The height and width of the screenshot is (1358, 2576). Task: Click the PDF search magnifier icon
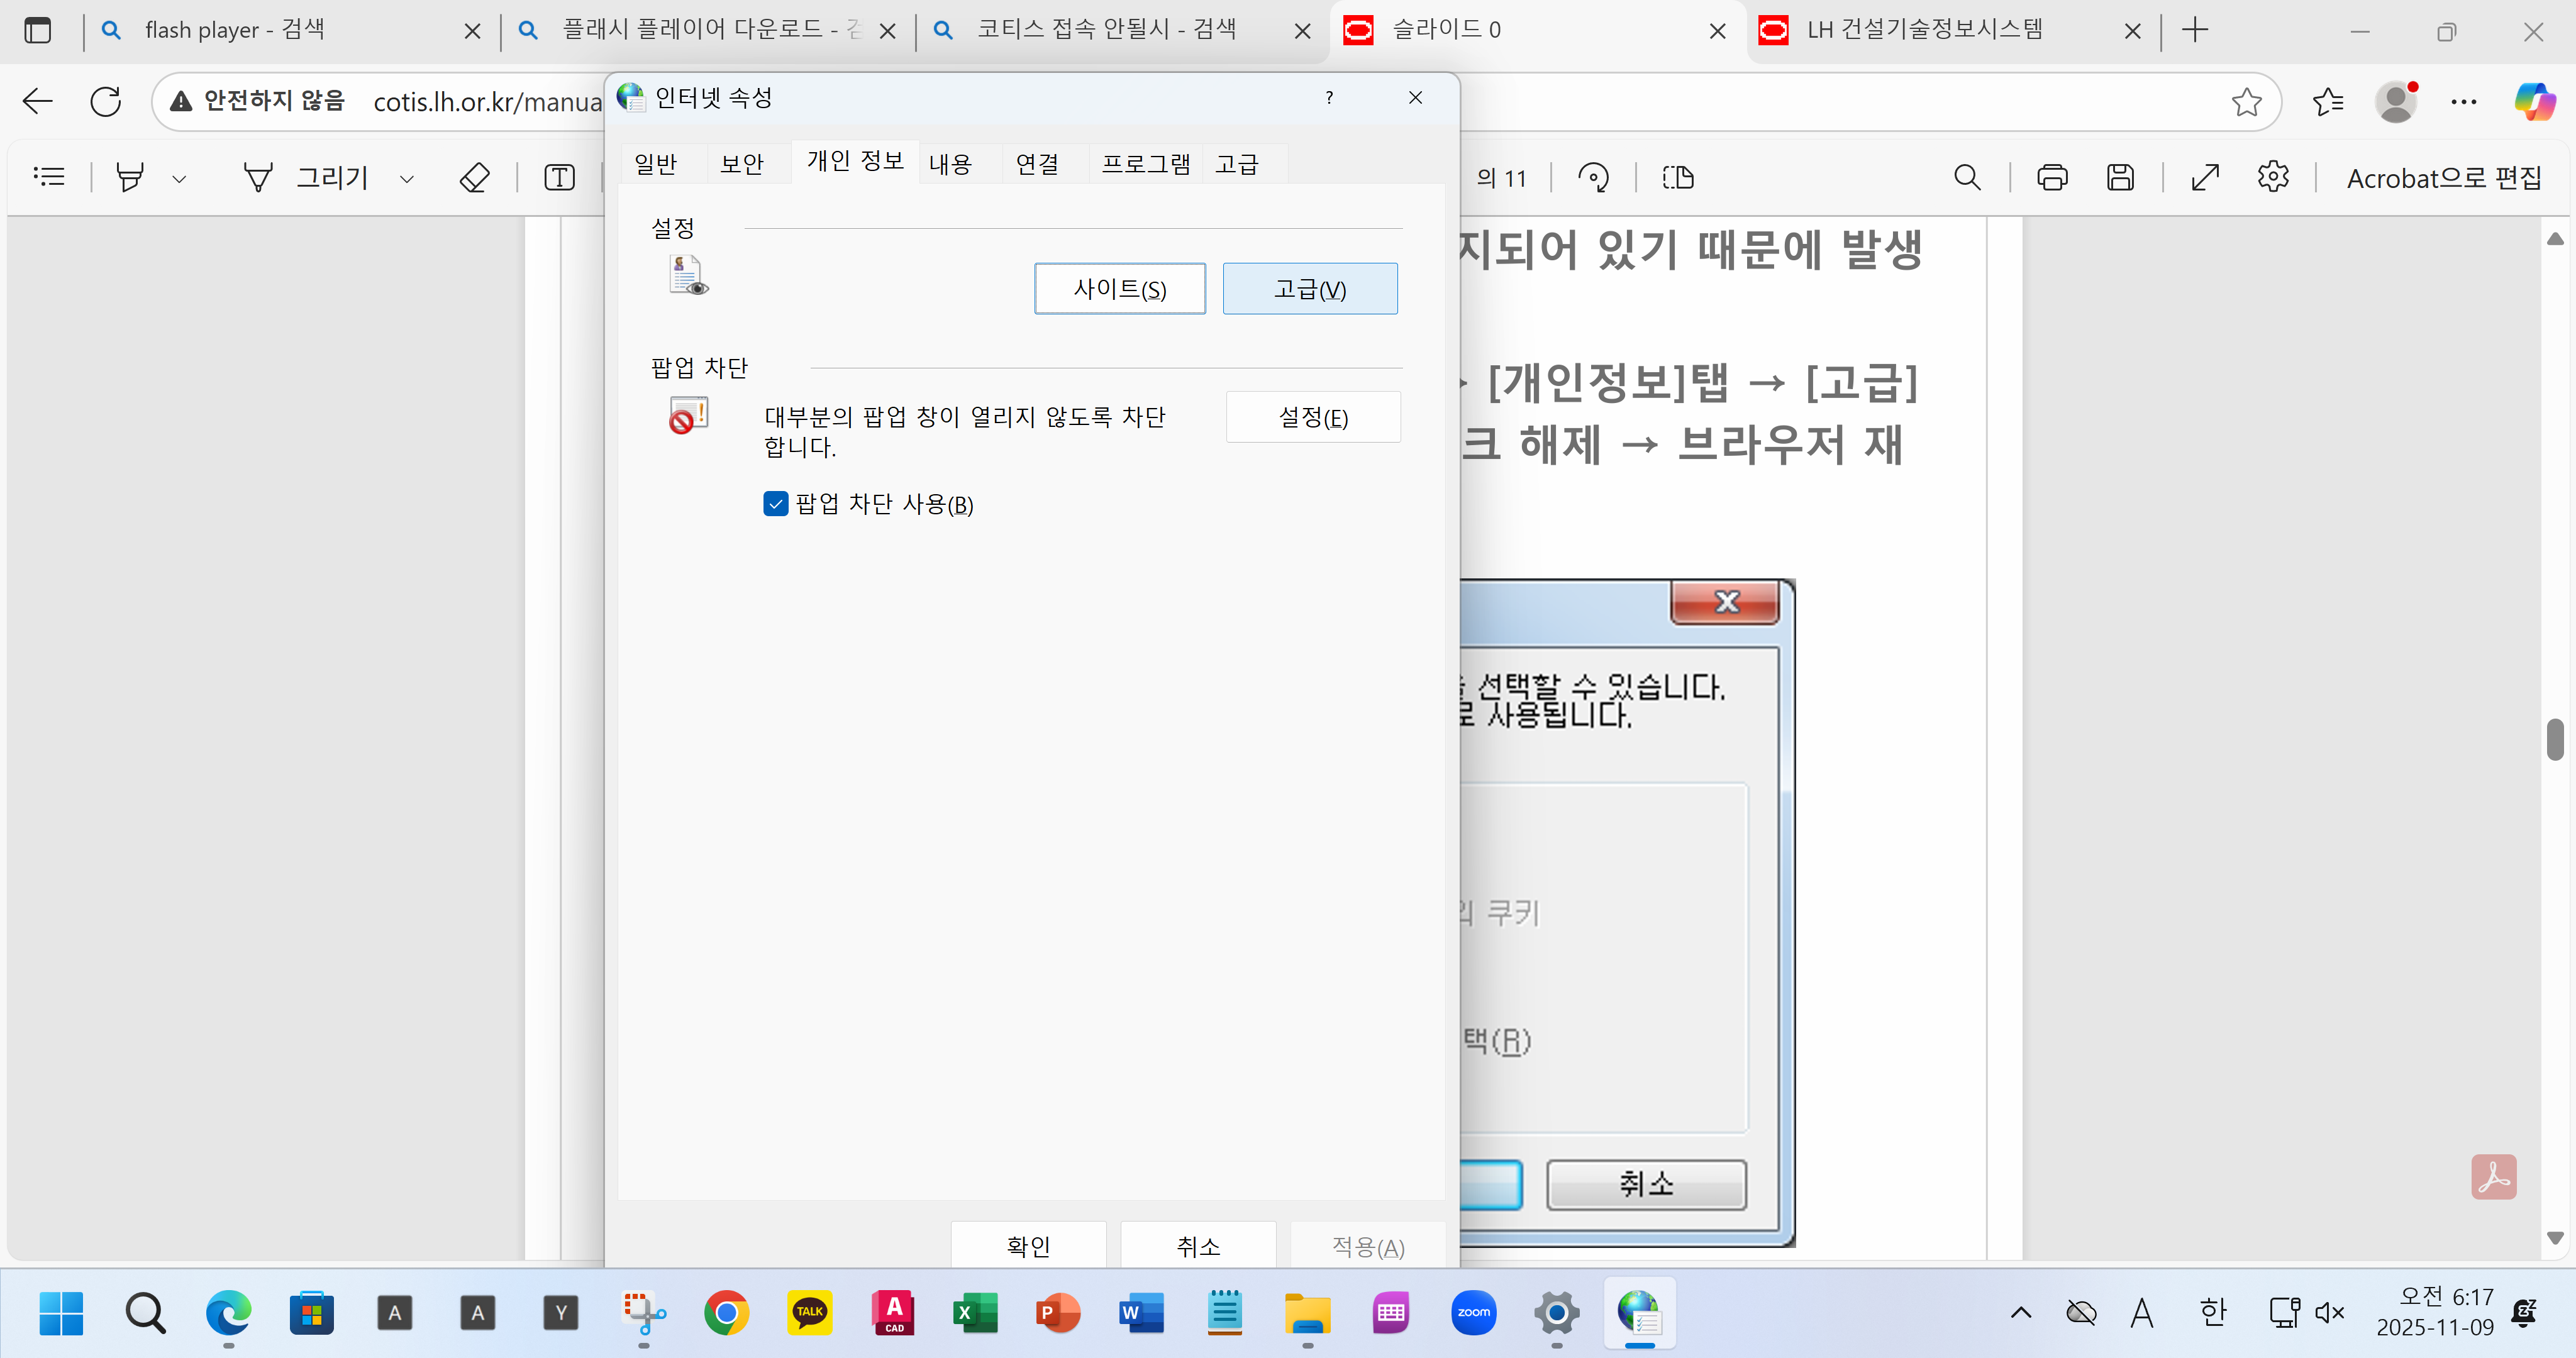(x=1966, y=178)
